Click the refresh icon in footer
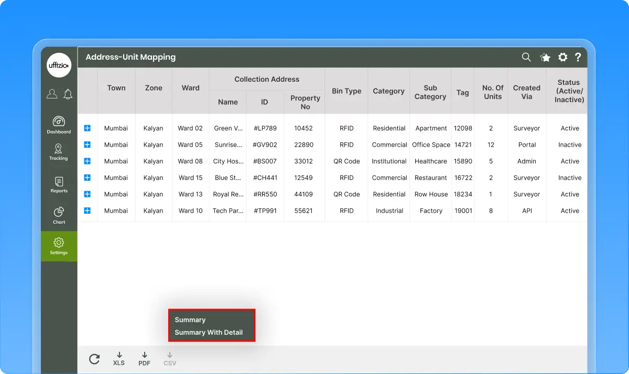The height and width of the screenshot is (374, 629). point(94,359)
